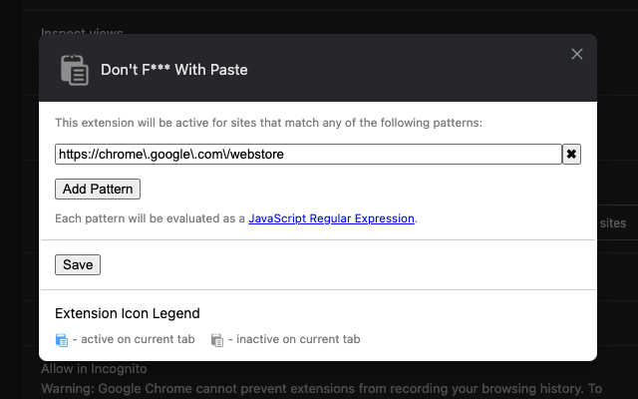Open the JavaScript Regular Expression link
The image size is (638, 399).
click(x=331, y=218)
